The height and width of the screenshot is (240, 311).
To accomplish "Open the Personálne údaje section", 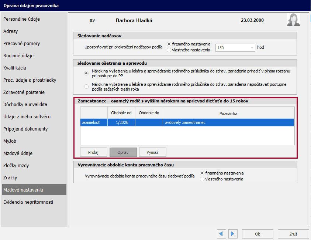I will click(x=22, y=19).
